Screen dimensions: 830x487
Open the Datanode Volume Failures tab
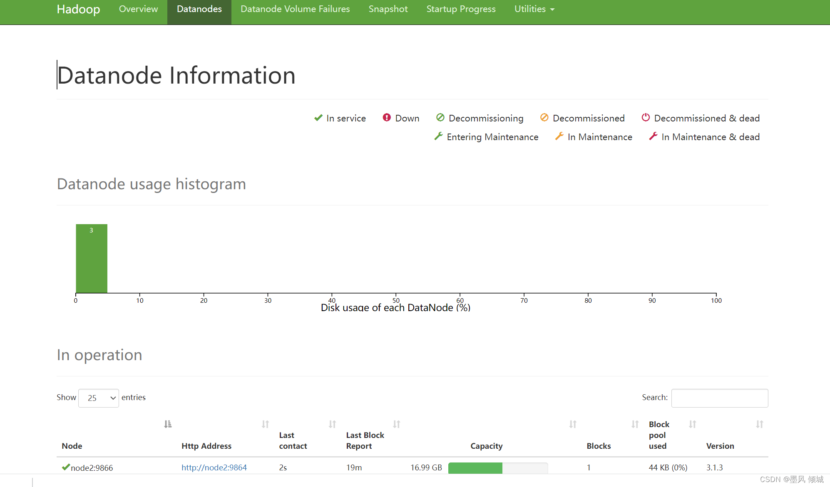(x=295, y=9)
